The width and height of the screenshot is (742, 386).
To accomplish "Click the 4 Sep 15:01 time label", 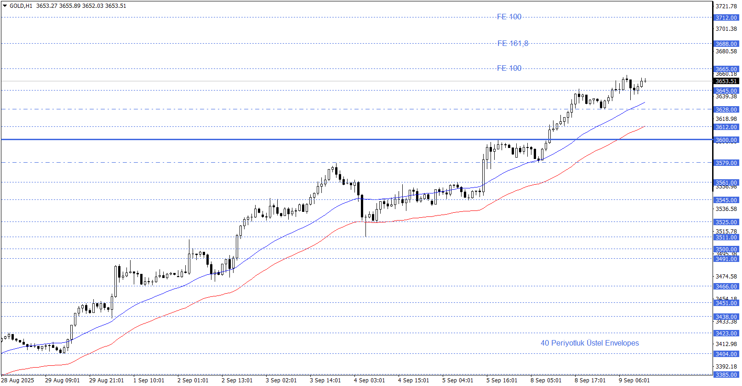I will coord(413,380).
